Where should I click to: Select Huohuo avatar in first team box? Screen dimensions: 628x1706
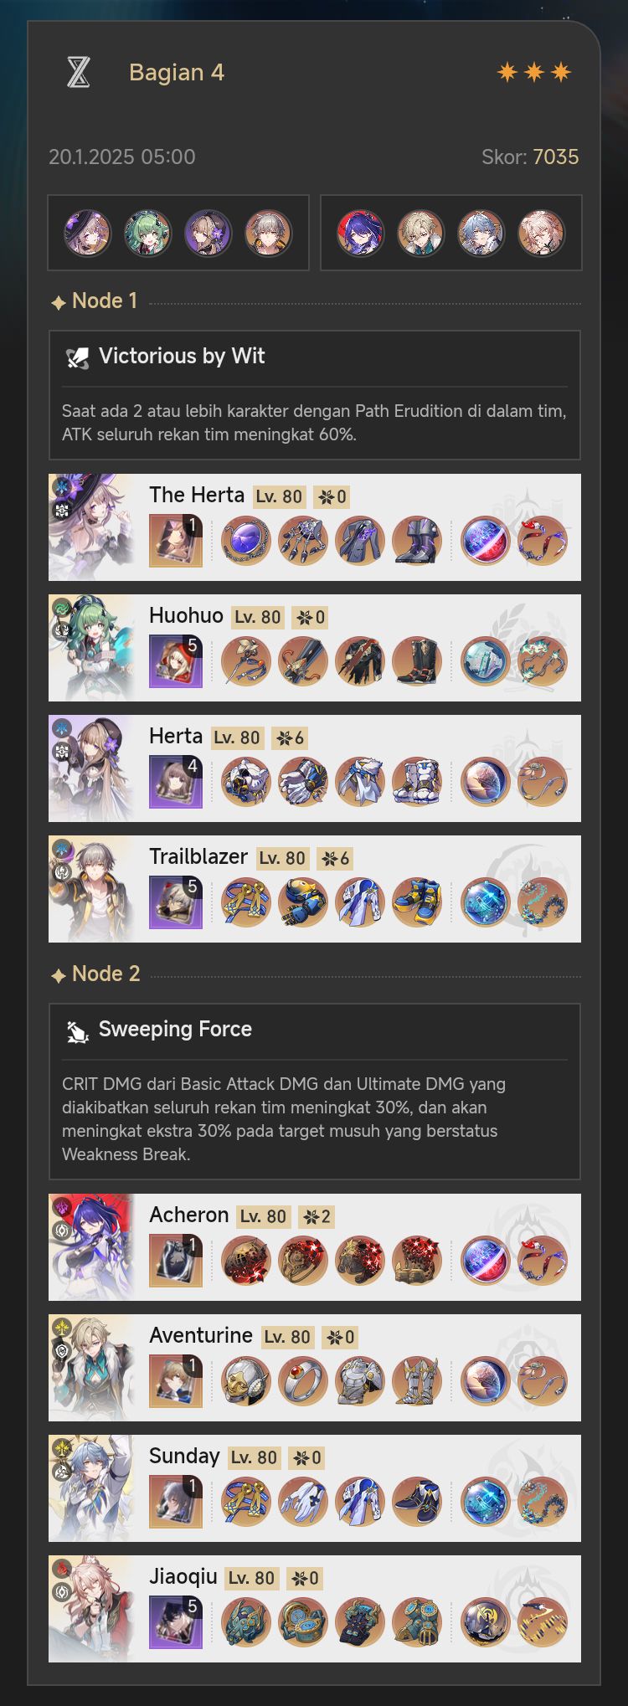(147, 233)
